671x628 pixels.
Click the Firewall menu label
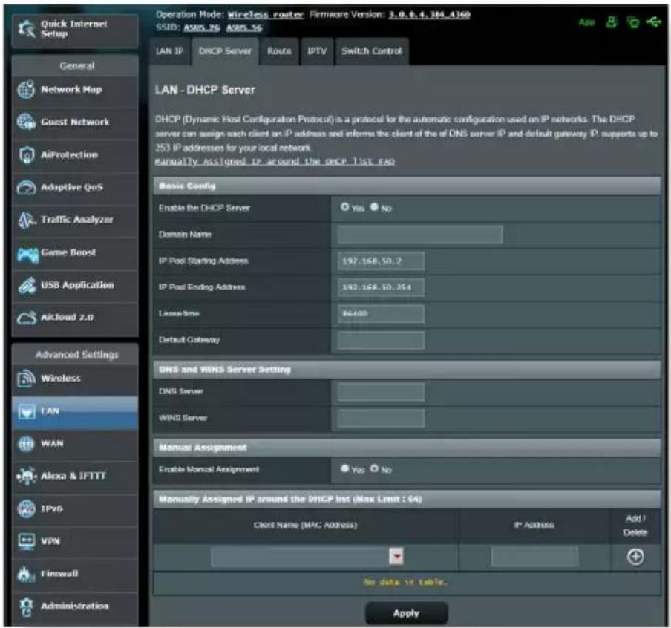click(59, 574)
